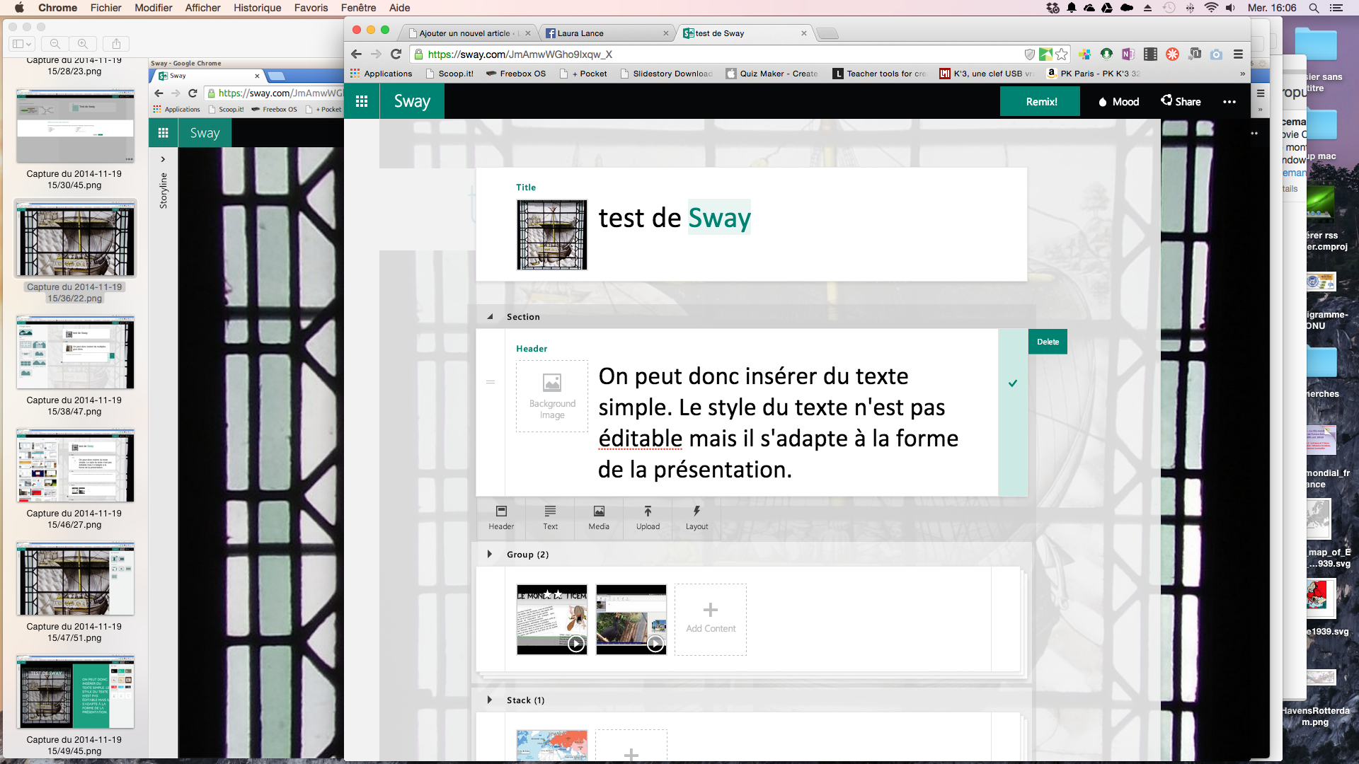Reload the Sway page
Image resolution: width=1359 pixels, height=764 pixels.
pos(396,54)
